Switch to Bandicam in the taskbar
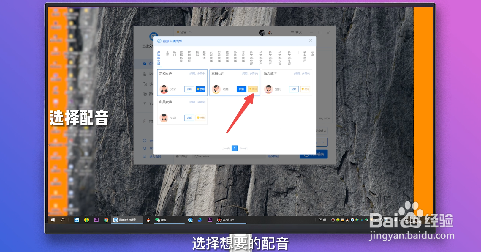 tap(231, 220)
